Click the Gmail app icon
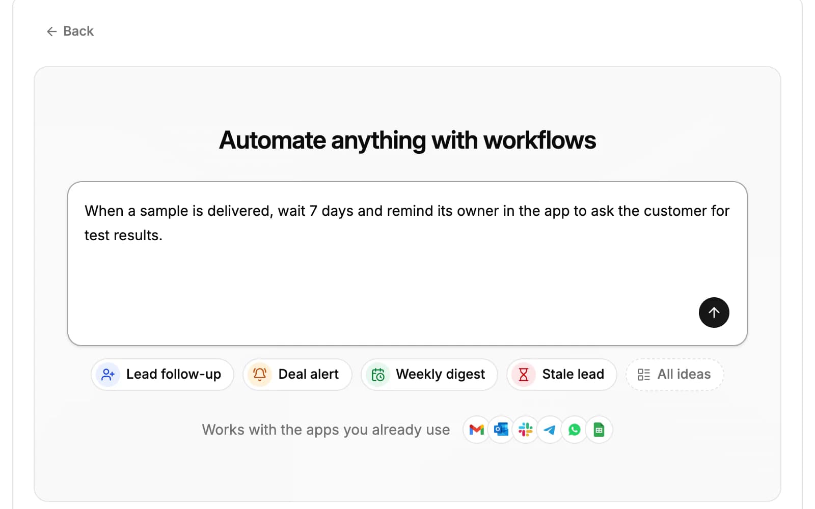Image resolution: width=815 pixels, height=509 pixels. (476, 430)
